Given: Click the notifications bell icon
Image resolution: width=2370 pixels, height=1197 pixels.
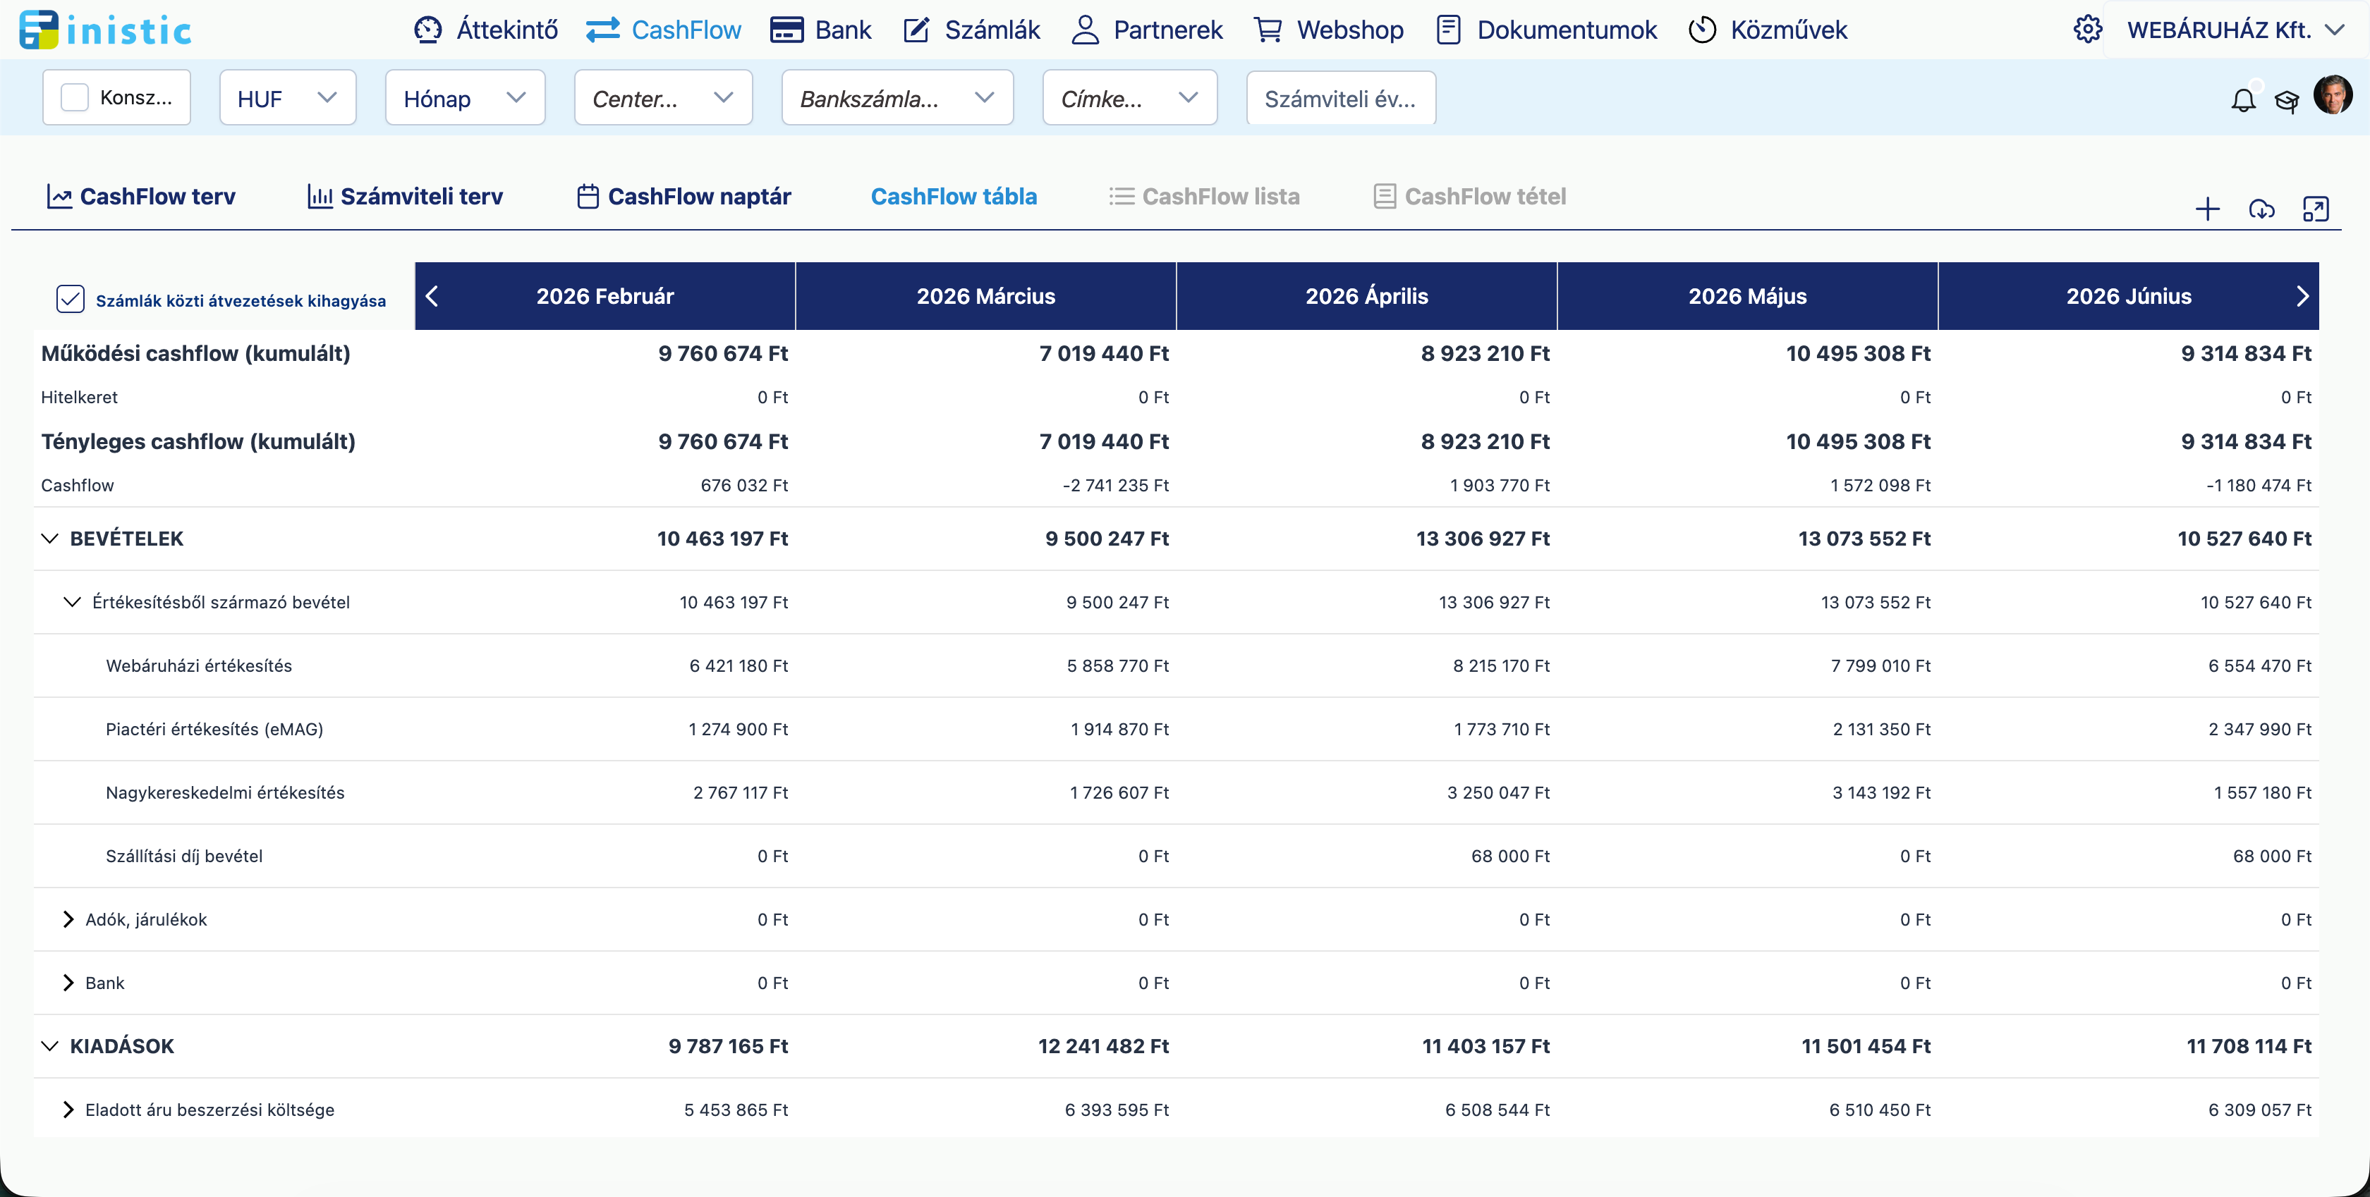Looking at the screenshot, I should pyautogui.click(x=2243, y=100).
